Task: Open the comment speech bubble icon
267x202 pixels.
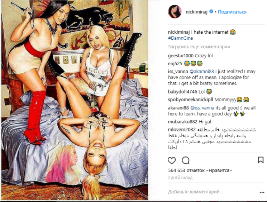Action: point(185,160)
